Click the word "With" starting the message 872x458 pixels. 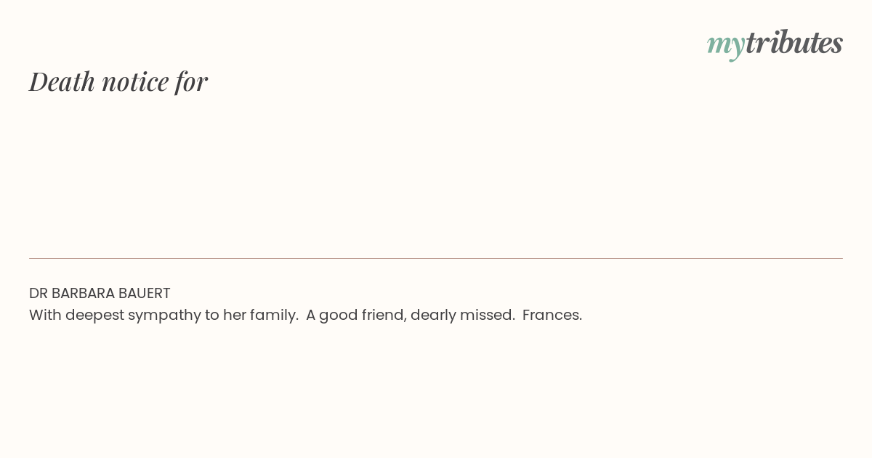[x=45, y=315]
